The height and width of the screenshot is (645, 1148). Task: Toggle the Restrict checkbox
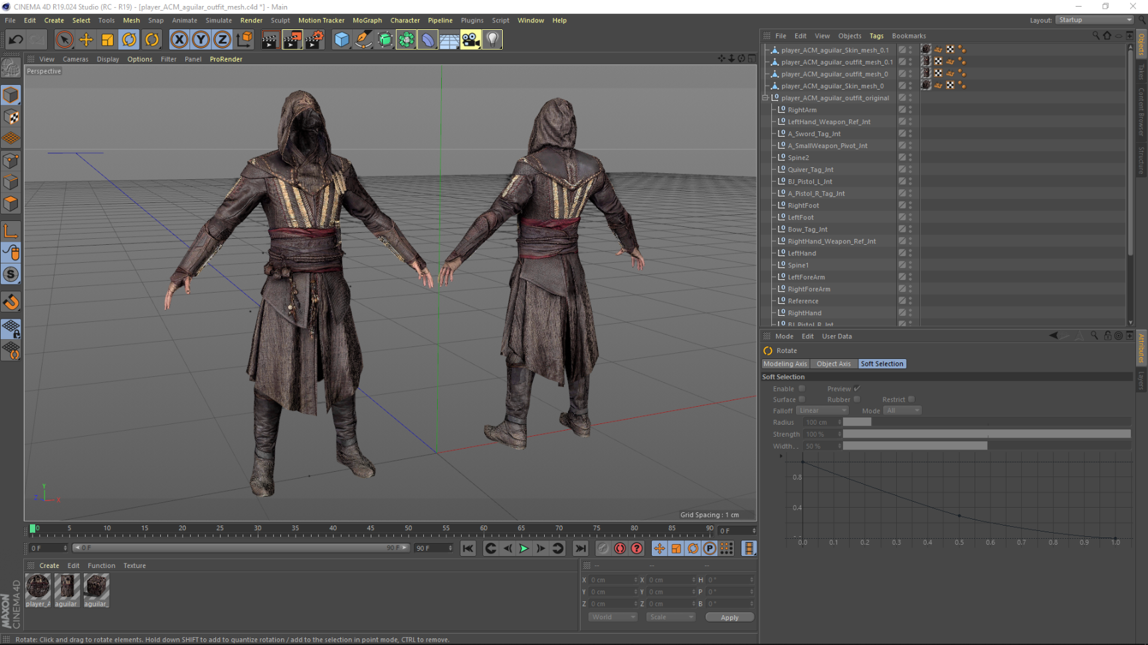(x=911, y=399)
